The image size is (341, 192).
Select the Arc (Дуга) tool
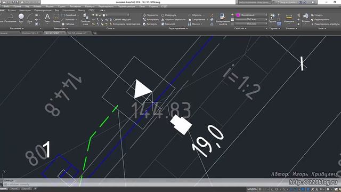30,18
